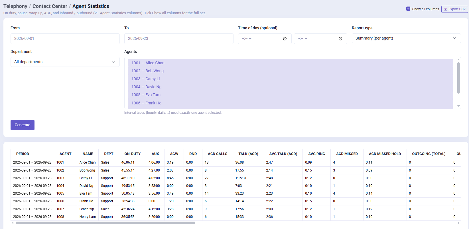Screen dimensions: 469x229
Task: Click the Agents list vertical scrollbar thumb
Action: [x=458, y=78]
